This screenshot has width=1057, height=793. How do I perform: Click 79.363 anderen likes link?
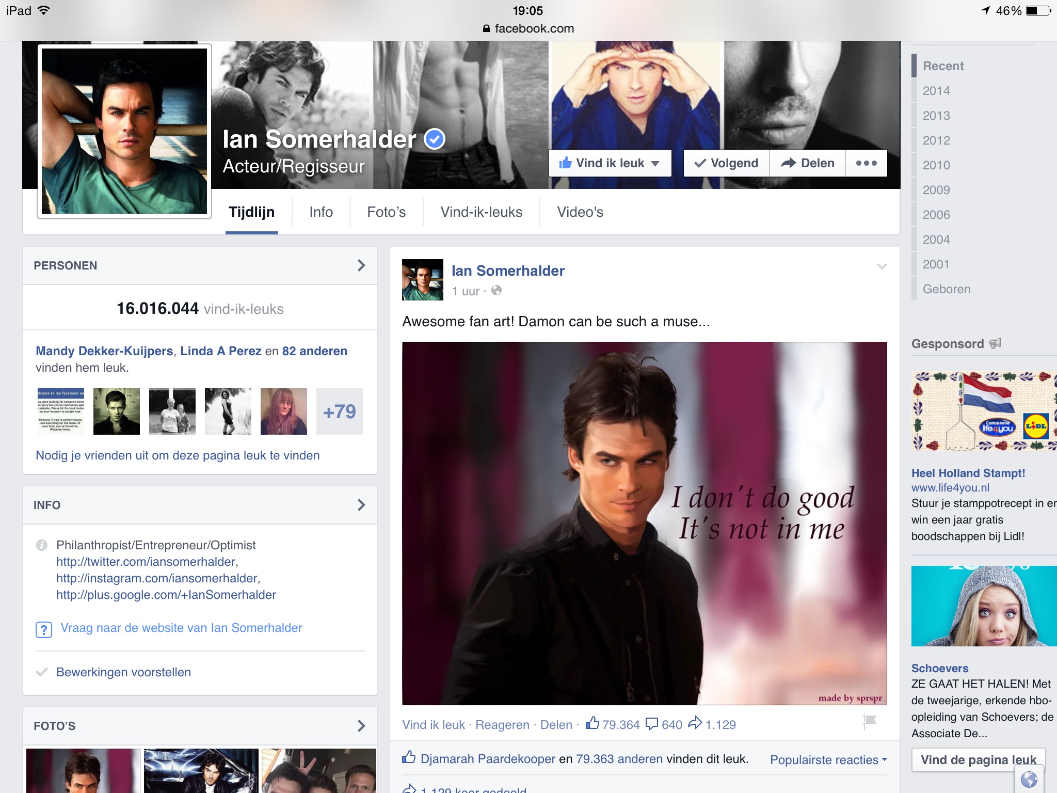619,759
